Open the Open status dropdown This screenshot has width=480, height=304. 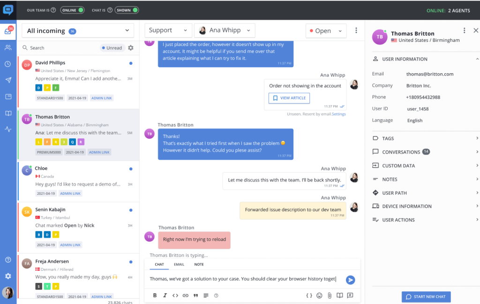click(326, 30)
